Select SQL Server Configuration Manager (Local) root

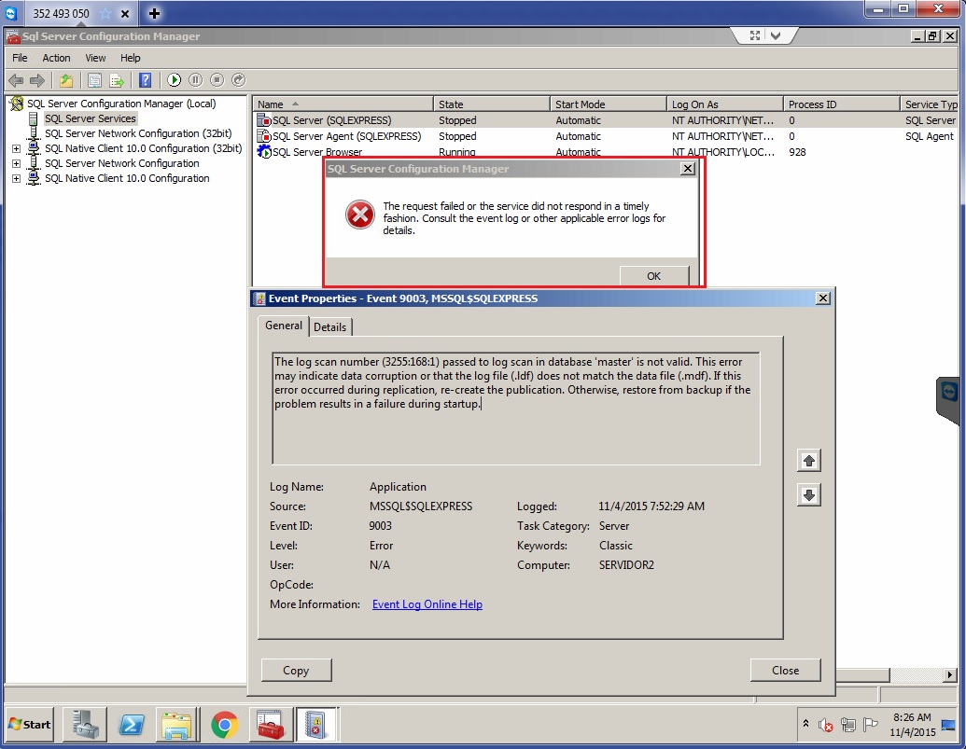[x=121, y=104]
